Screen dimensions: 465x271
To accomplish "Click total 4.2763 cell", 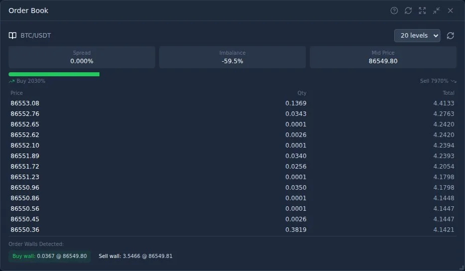I will point(443,114).
